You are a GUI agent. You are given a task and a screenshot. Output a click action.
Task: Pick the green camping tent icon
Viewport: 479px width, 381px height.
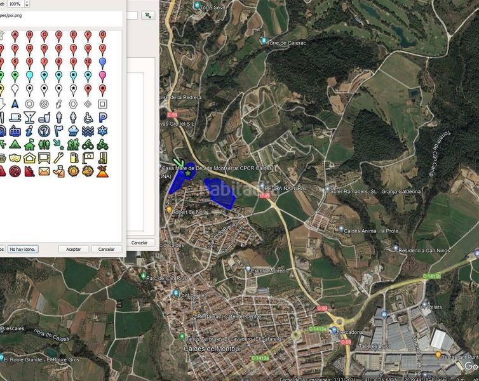pyautogui.click(x=15, y=144)
